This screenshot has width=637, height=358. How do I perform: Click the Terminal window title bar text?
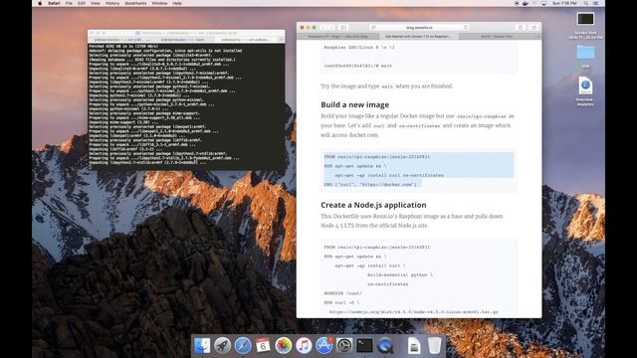186,33
